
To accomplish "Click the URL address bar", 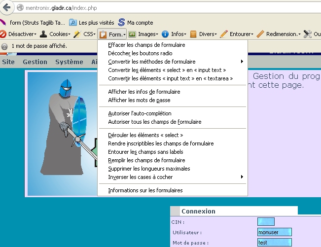I will (x=168, y=8).
